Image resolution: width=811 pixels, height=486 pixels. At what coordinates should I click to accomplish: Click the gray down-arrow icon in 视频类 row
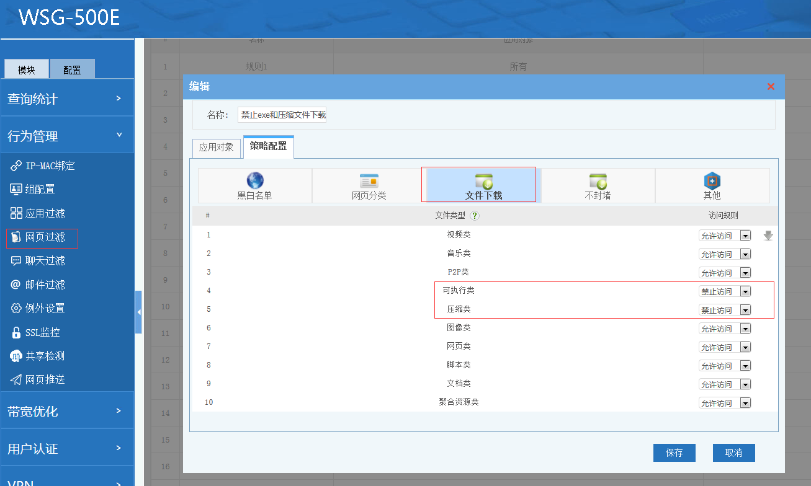pos(768,236)
